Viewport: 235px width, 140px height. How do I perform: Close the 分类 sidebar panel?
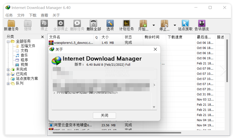point(43,37)
